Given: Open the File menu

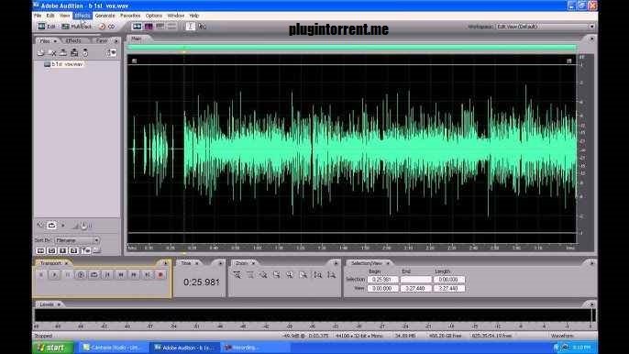Looking at the screenshot, I should (38, 16).
